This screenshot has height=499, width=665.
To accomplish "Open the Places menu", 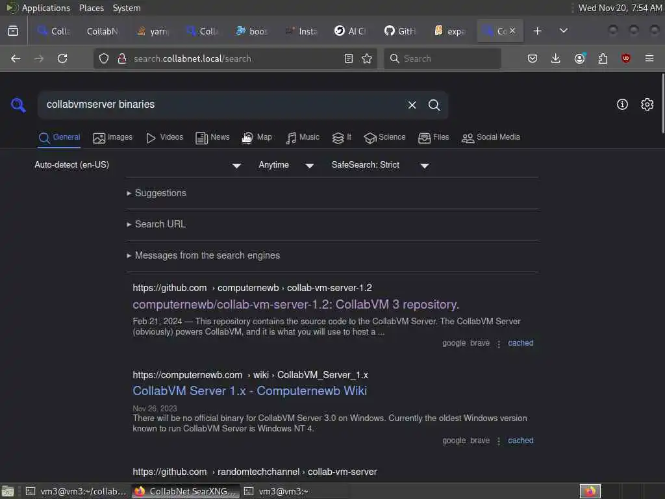I will 91,8.
